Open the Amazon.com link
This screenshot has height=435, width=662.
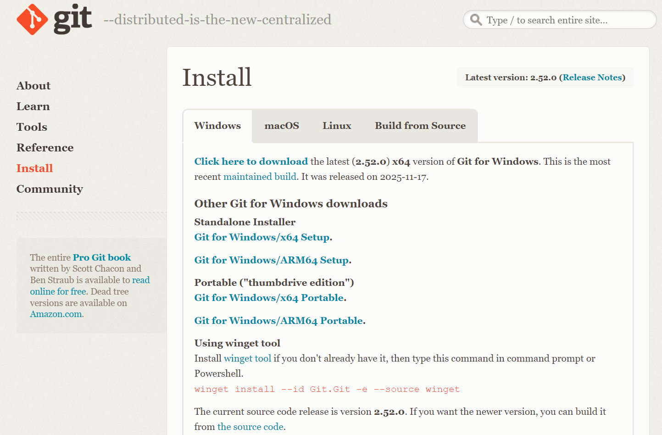[56, 314]
